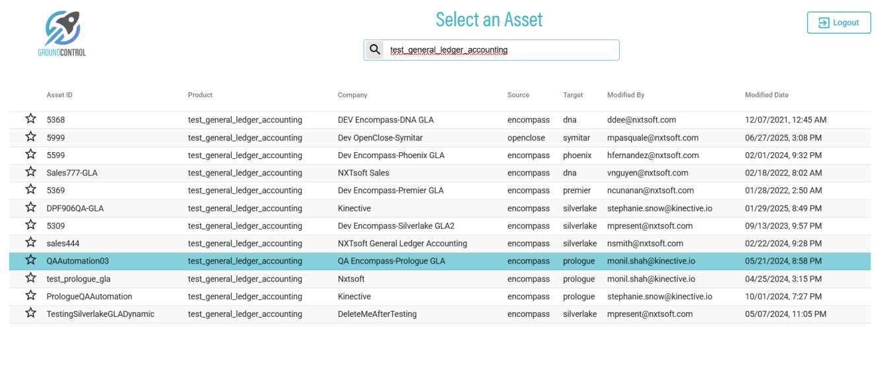Click the Company column header

click(352, 95)
